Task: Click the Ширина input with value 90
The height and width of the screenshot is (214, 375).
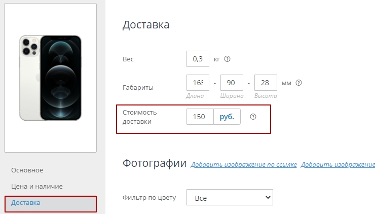Action: (232, 83)
